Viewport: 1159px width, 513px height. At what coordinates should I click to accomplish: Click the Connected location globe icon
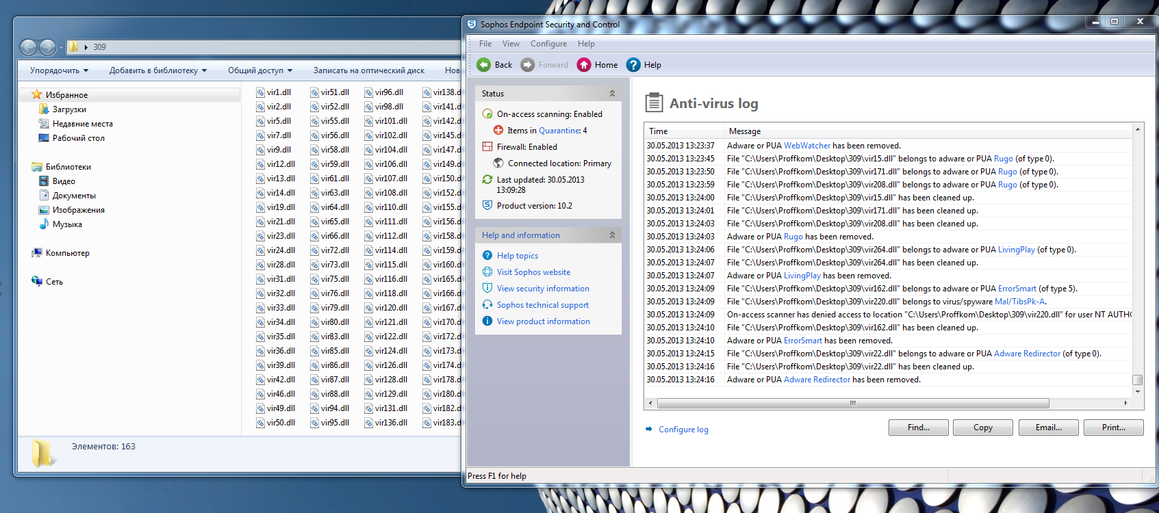pos(498,163)
